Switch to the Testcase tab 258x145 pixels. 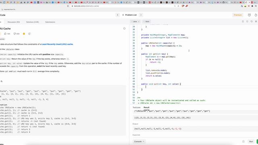[136, 108]
